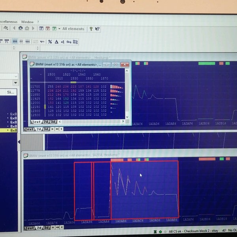This screenshot has width=237, height=237.
Task: Click address label 1ADAF6 in lower Hexdump
Action: [188, 219]
